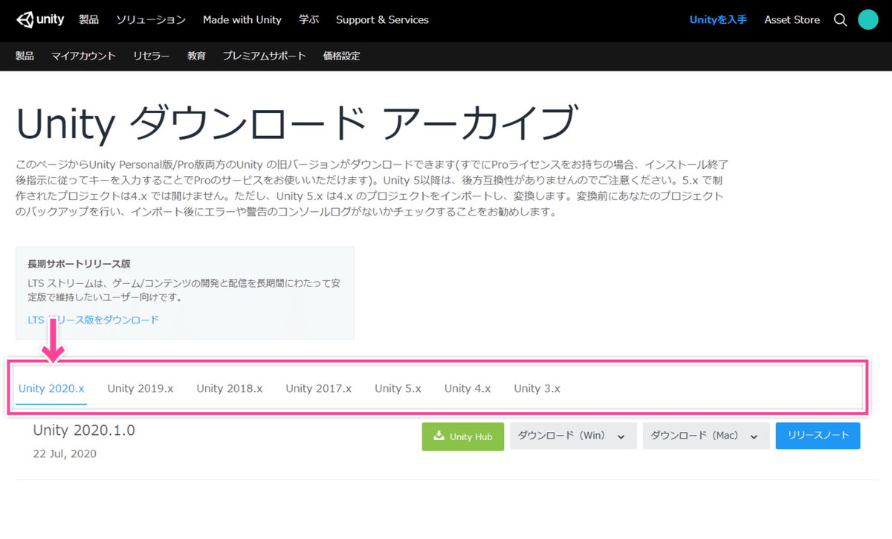This screenshot has height=539, width=892.
Task: Click Unityを入手 link
Action: click(718, 20)
